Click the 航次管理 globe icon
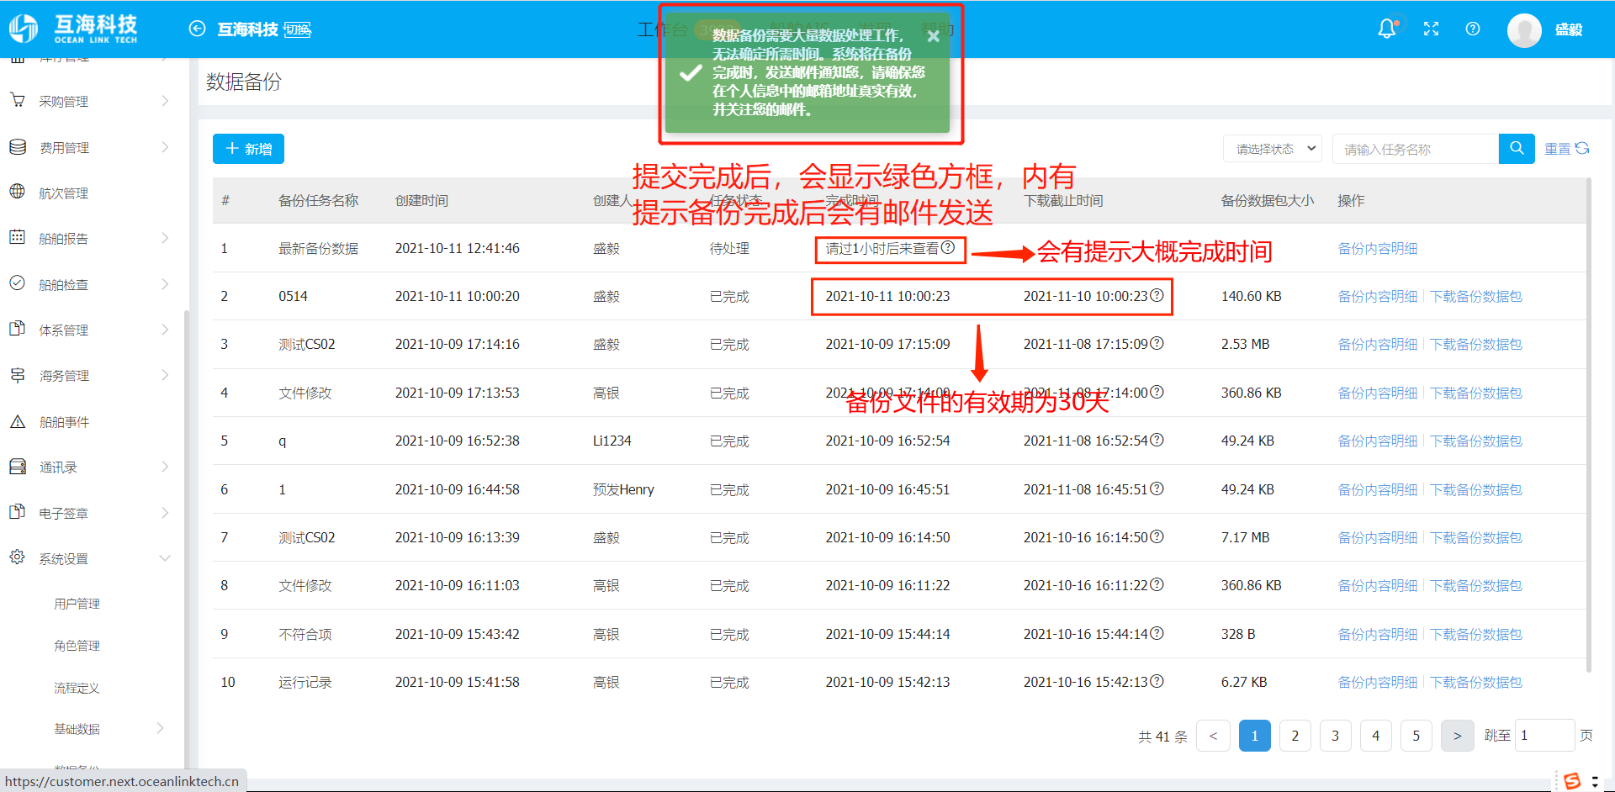This screenshot has height=792, width=1615. [x=18, y=192]
